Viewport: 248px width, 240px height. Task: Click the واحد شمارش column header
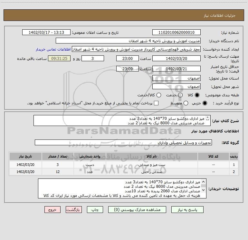click(90, 157)
